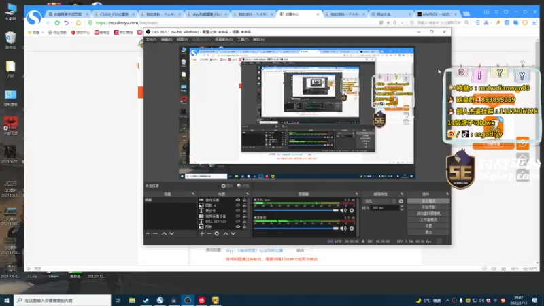
Task: Bookmark page with star icon in address bar
Action: 395,23
